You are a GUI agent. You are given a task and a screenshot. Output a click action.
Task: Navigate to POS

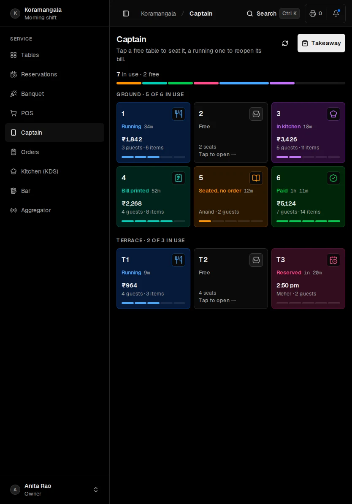(x=54, y=113)
